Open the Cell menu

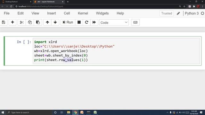[x=67, y=13]
